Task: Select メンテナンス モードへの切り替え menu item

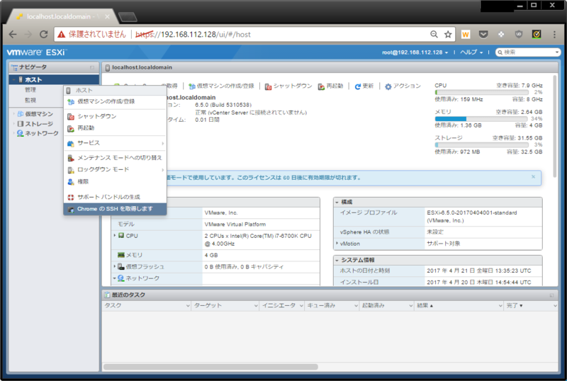Action: pyautogui.click(x=115, y=158)
